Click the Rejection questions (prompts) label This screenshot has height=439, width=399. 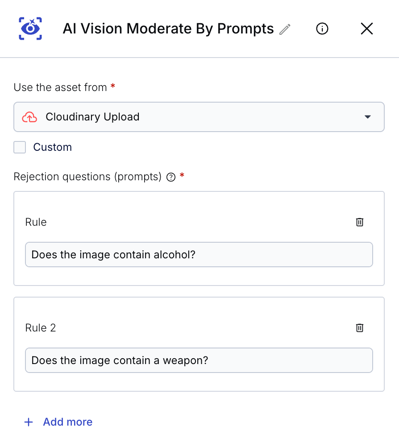(87, 177)
